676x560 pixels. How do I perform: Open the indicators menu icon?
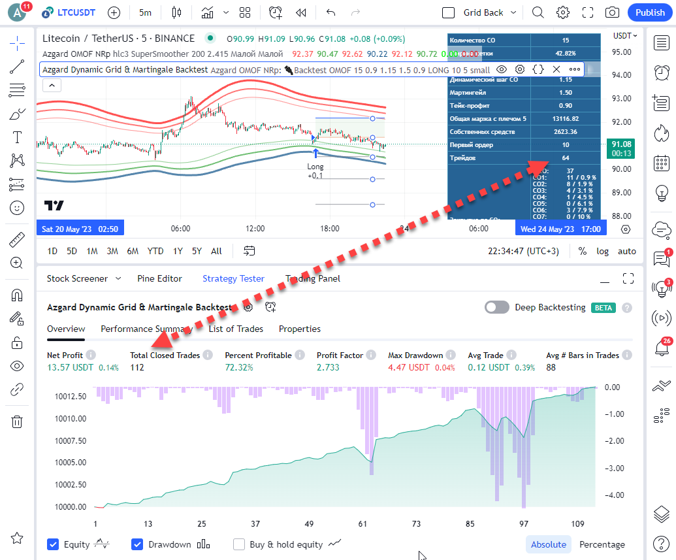207,13
